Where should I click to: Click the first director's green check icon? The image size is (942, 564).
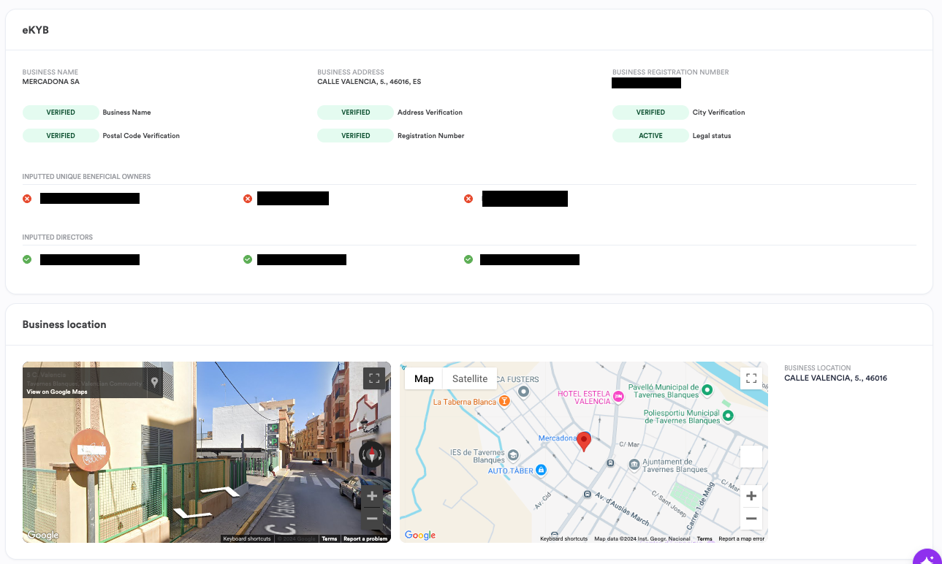pos(27,259)
